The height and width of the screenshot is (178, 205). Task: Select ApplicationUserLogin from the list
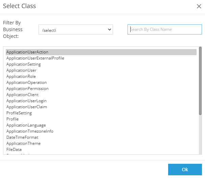coord(26,101)
